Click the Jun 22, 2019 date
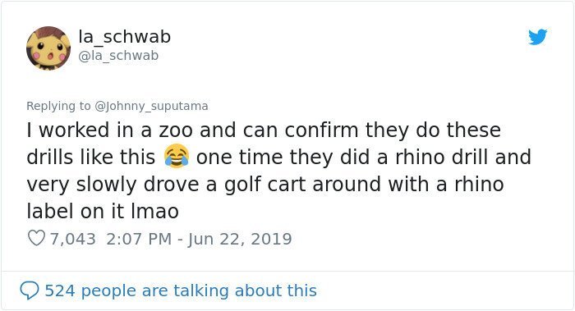The image size is (575, 311). (x=240, y=239)
